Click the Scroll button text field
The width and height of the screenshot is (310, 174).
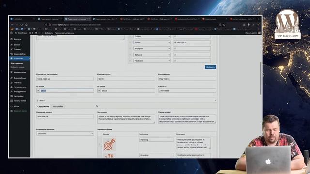point(126,79)
